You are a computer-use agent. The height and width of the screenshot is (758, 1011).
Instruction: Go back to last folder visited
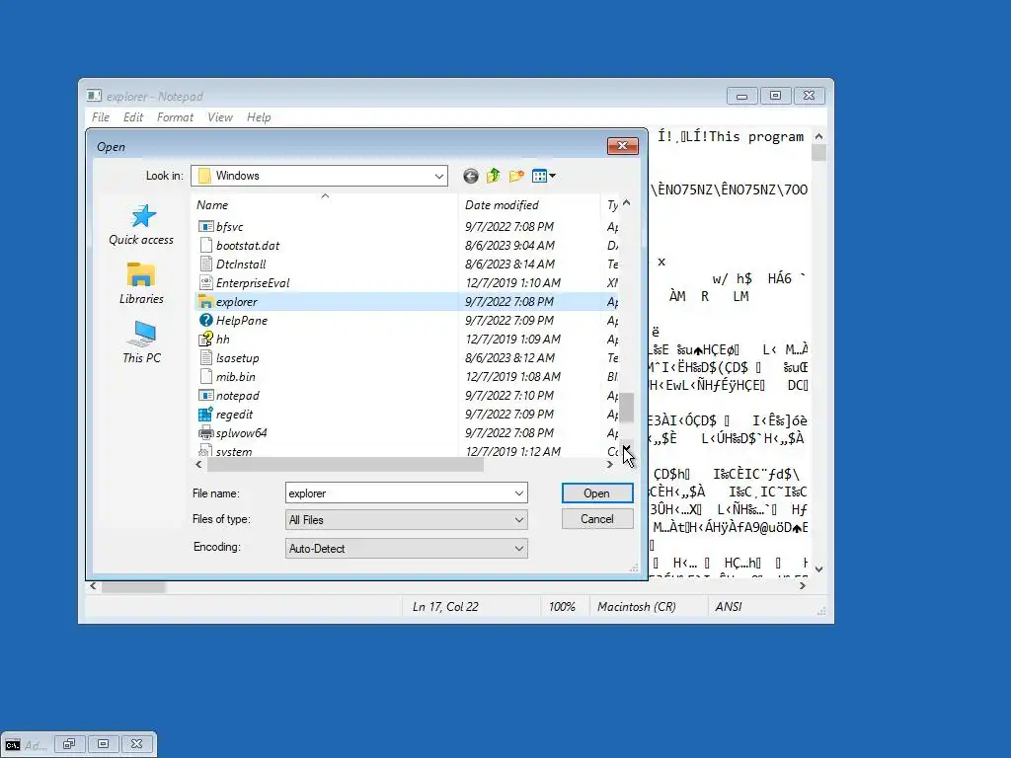pos(471,176)
